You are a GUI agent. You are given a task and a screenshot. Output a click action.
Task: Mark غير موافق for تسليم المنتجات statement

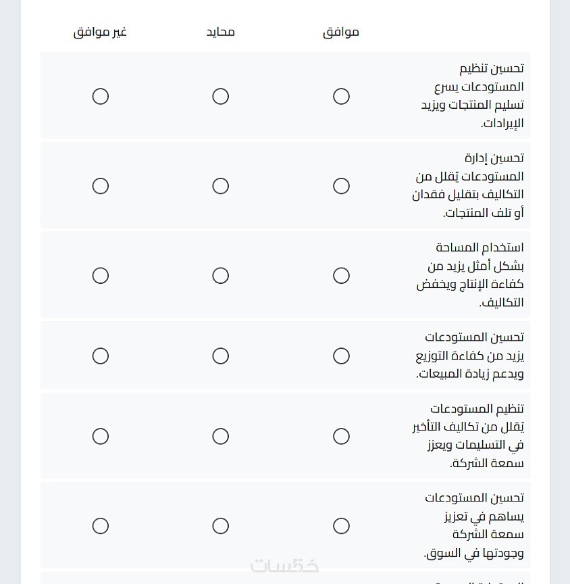tap(101, 97)
